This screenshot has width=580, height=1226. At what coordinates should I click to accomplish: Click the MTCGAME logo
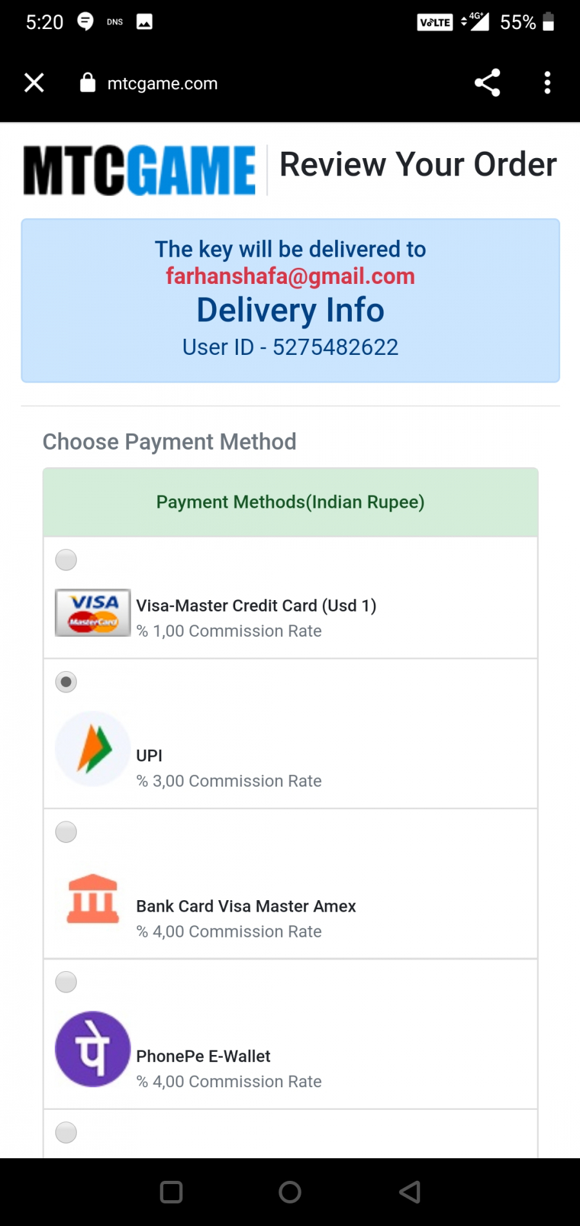[x=139, y=170]
